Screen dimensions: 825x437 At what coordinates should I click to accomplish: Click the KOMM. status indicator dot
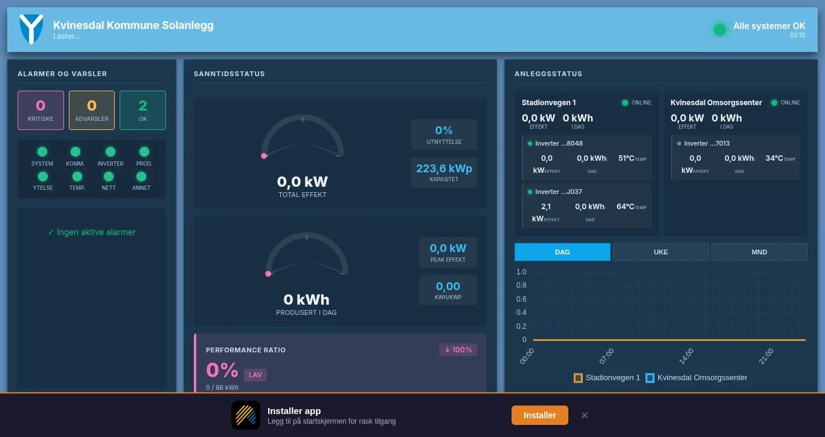(75, 152)
